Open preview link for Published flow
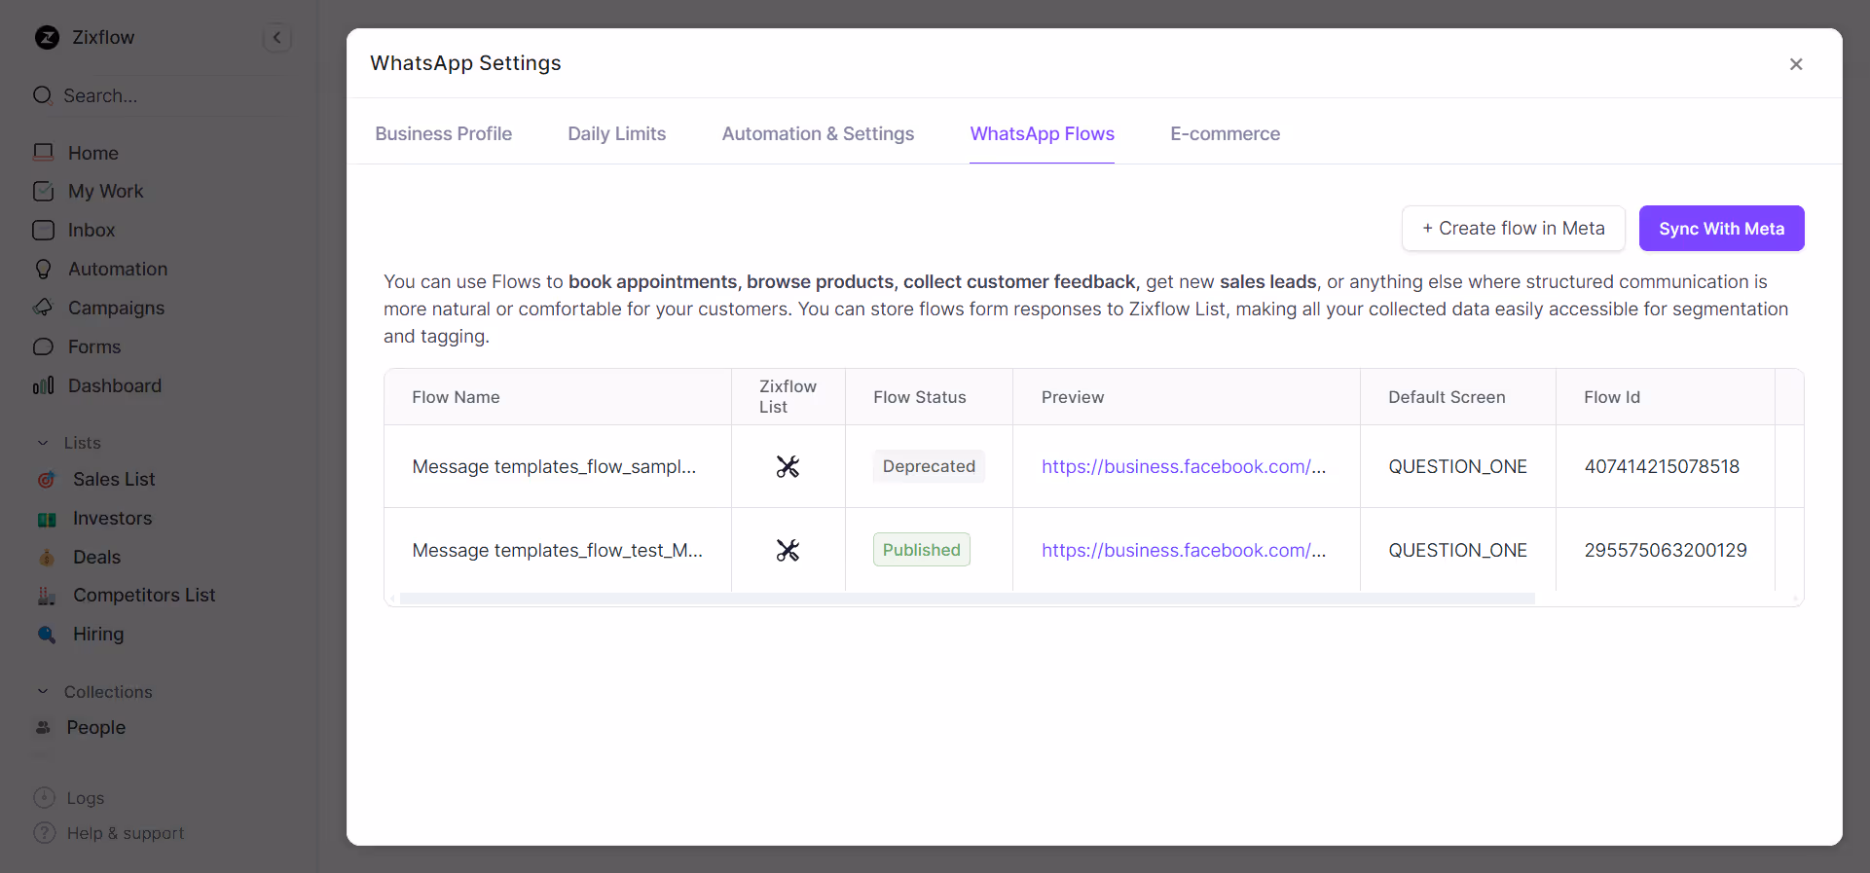 coord(1184,550)
